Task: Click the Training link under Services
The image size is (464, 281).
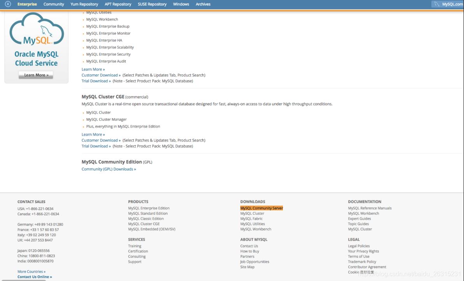Action: [x=135, y=246]
